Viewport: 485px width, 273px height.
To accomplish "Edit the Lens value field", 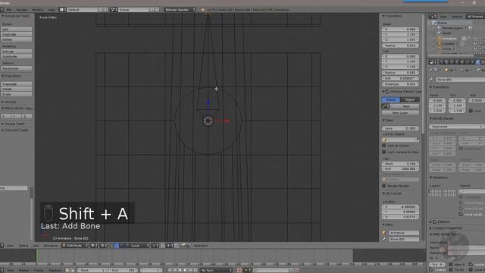I will [400, 128].
